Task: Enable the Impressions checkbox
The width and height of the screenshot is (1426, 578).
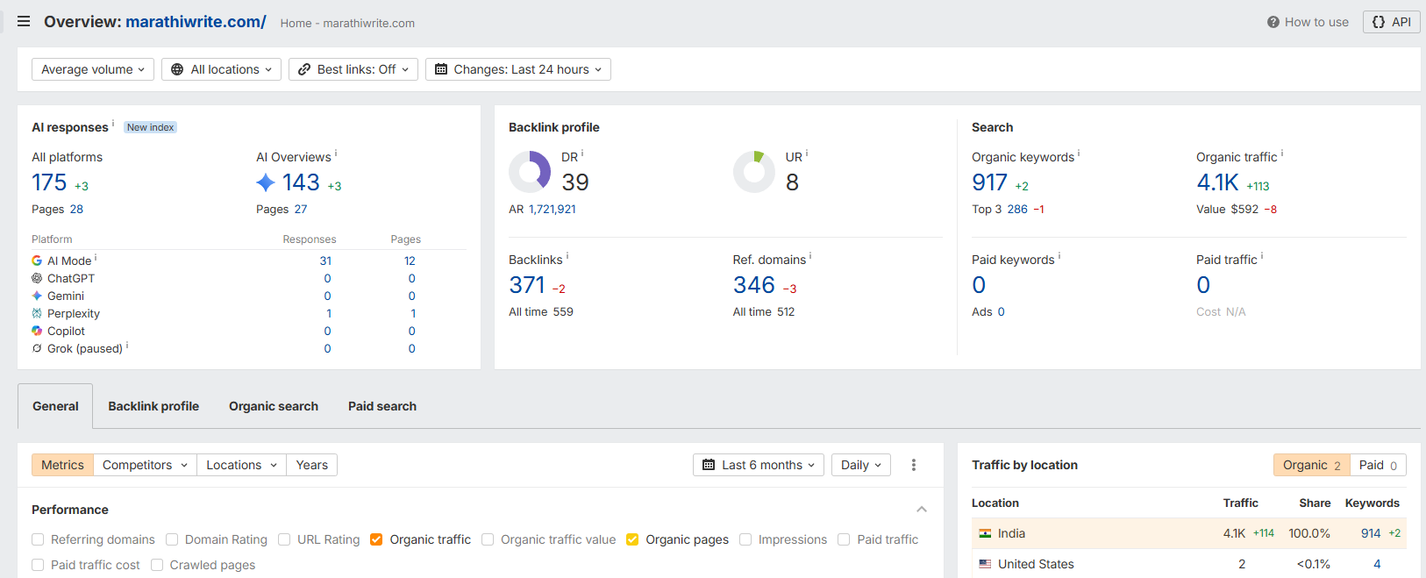Action: (x=745, y=539)
